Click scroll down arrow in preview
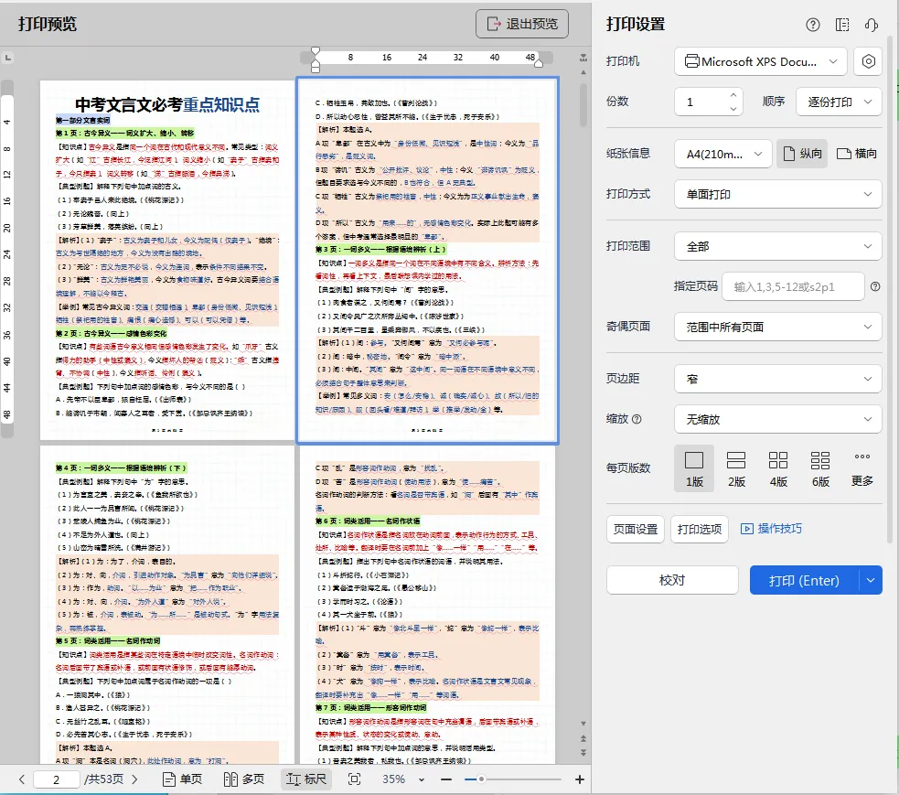Viewport: 899px width, 795px height. pyautogui.click(x=583, y=724)
